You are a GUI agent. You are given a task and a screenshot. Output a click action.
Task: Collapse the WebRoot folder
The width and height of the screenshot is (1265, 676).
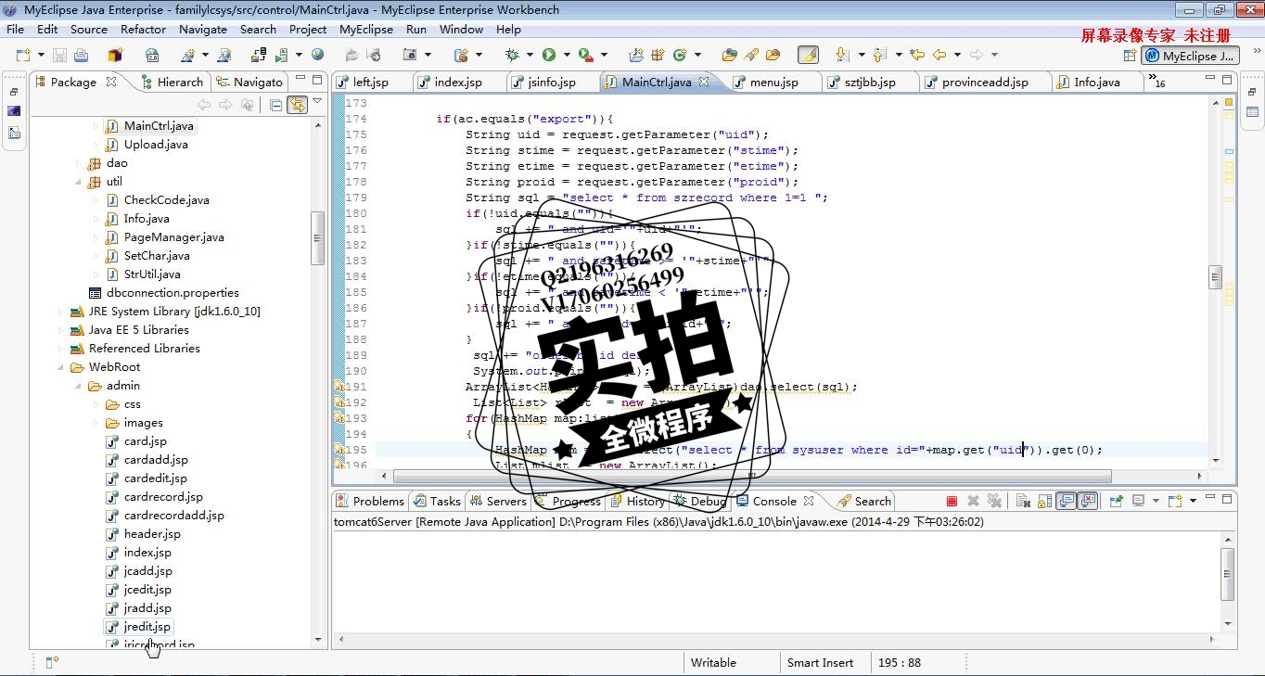(61, 367)
